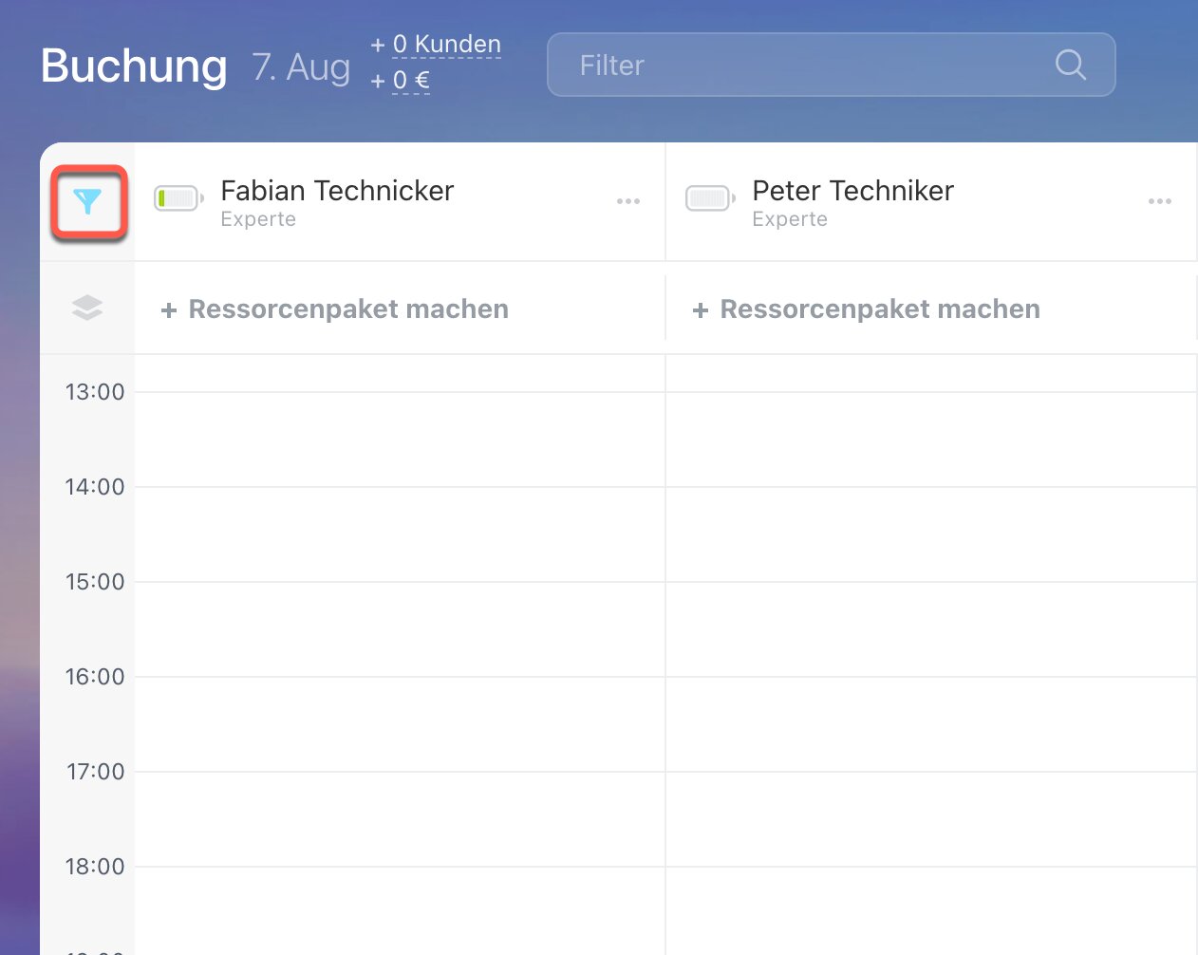
Task: Open Fabian Technicker's three-dot menu
Action: point(628,201)
